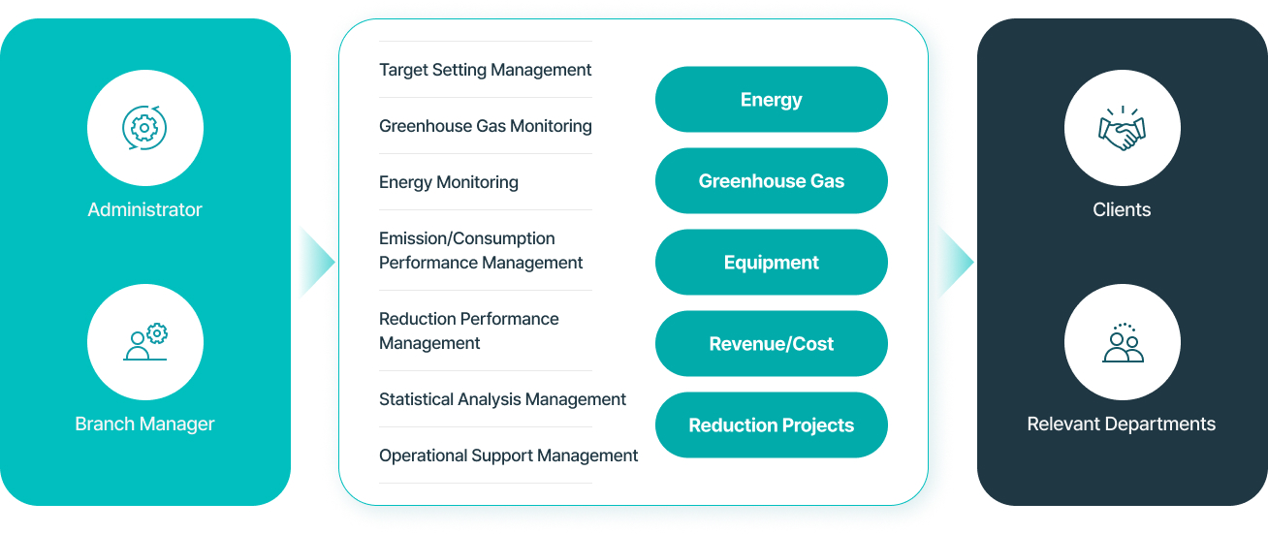Select Greenhouse Gas Monitoring list item
This screenshot has width=1268, height=534.
(485, 126)
